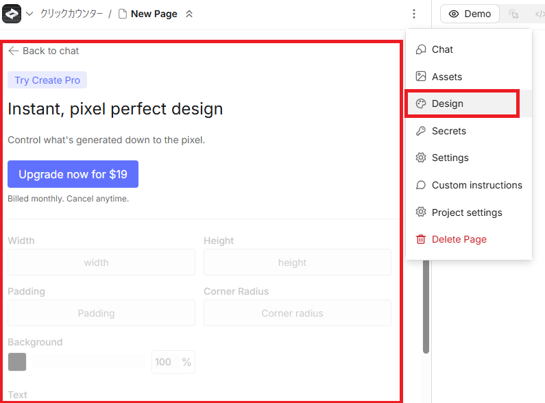Click the Instant, pixel perfect design heading
Viewport: 545px width, 403px height.
(115, 109)
